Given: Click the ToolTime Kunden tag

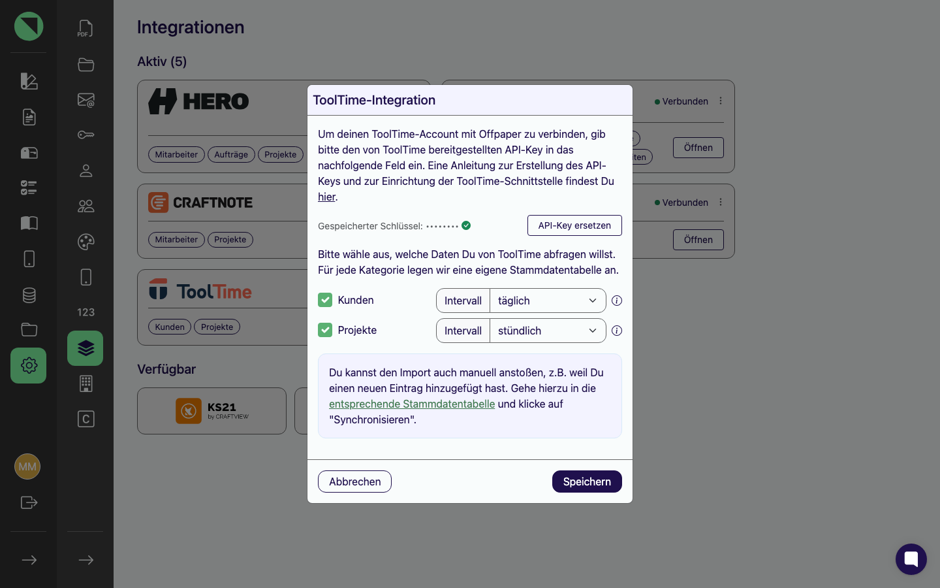Looking at the screenshot, I should (x=170, y=327).
